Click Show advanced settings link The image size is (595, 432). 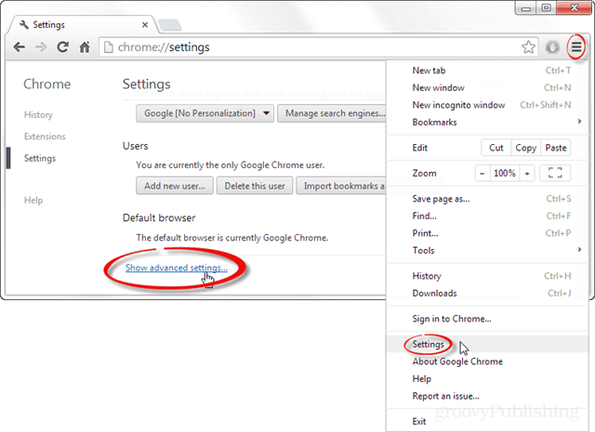[x=177, y=268]
